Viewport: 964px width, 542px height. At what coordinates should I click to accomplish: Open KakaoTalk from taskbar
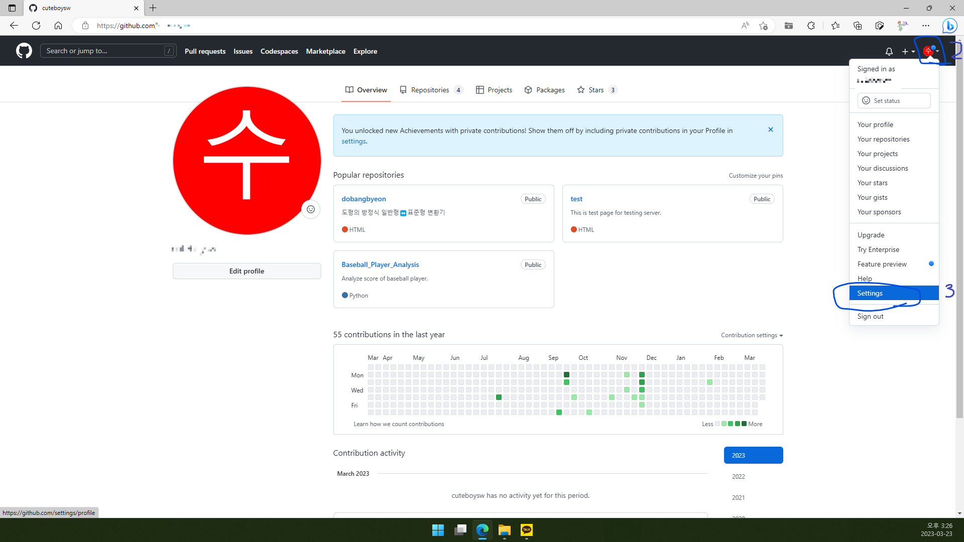pos(527,530)
